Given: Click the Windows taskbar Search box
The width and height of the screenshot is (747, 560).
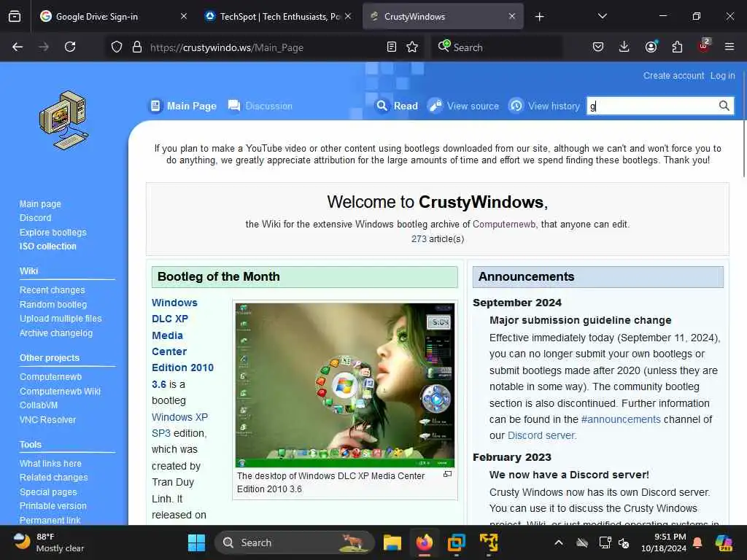Looking at the screenshot, I should pyautogui.click(x=294, y=542).
